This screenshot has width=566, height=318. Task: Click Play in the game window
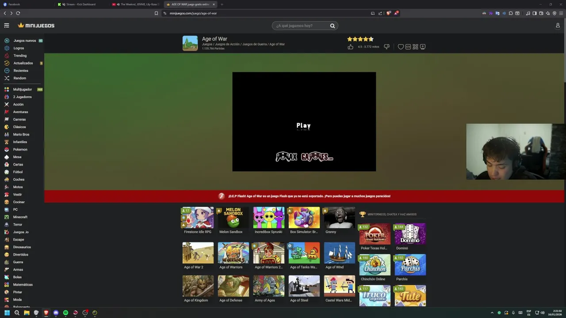303,126
